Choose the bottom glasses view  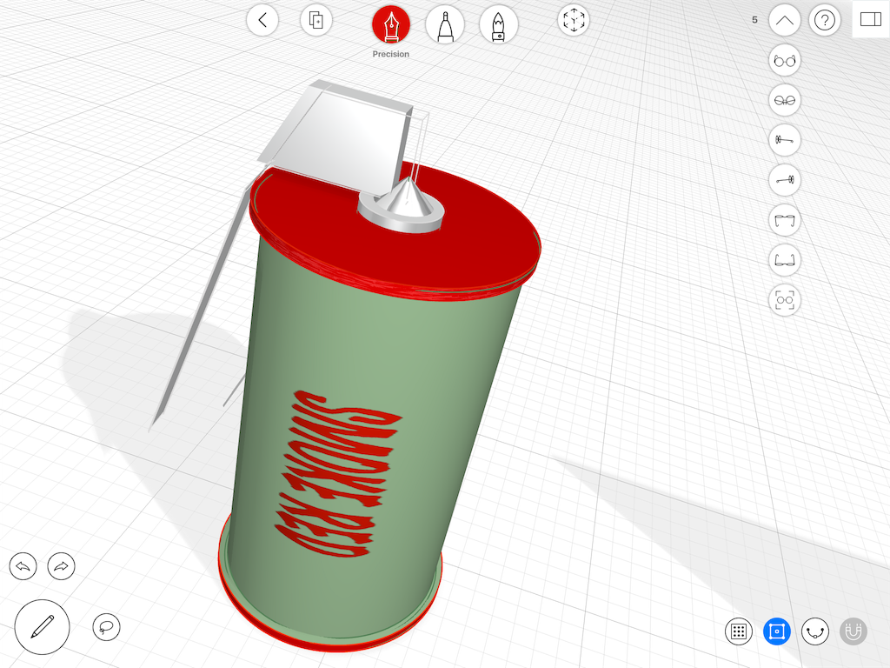[x=785, y=260]
